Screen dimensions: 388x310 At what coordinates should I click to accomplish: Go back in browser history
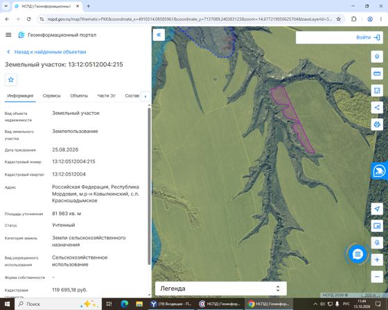click(7, 19)
